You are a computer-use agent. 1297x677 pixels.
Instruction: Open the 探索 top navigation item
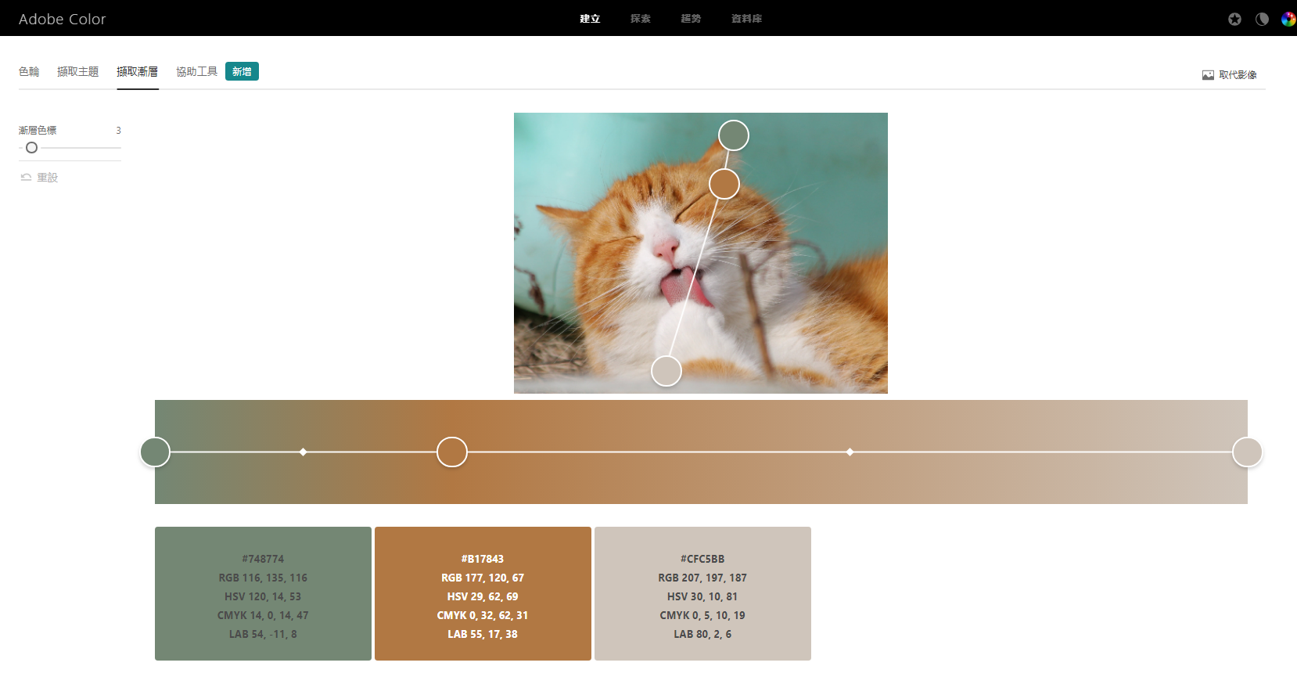tap(641, 19)
